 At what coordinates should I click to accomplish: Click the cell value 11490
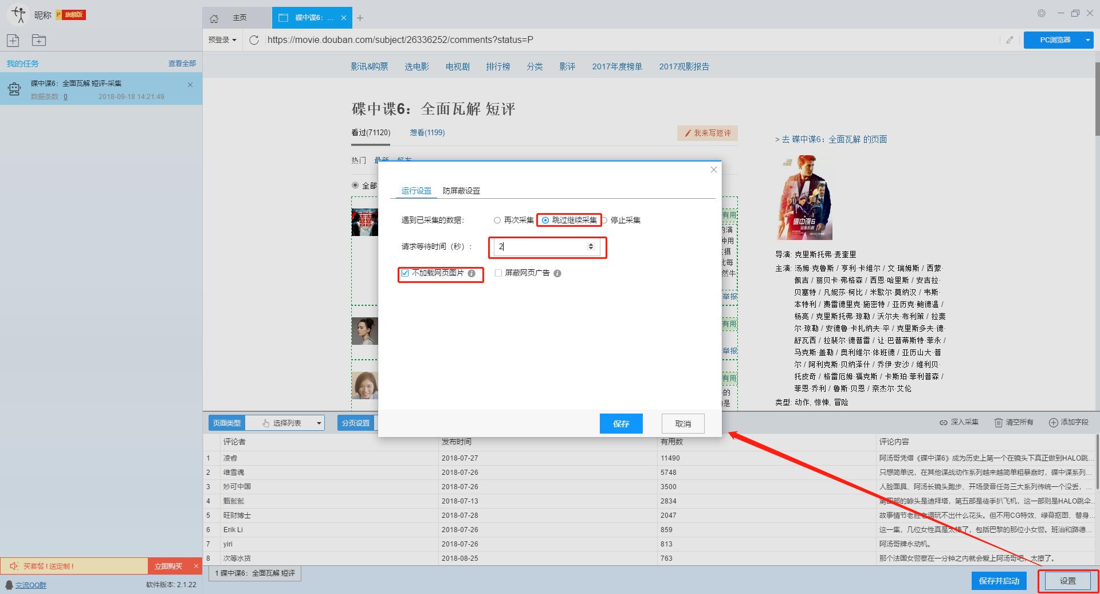[x=670, y=458]
